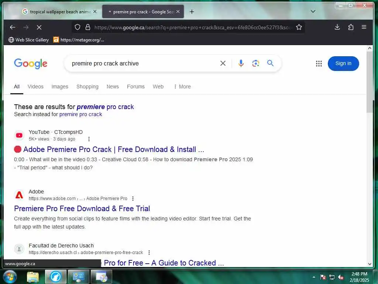The width and height of the screenshot is (378, 284).
Task: List all open tabs dropdown
Action: point(313,11)
